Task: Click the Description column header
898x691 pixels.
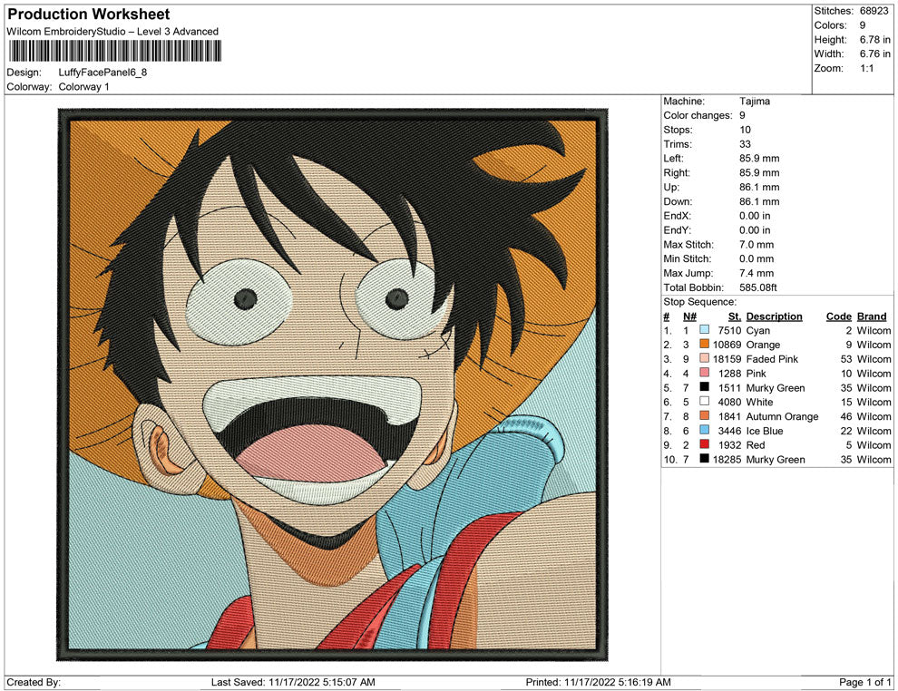Action: pos(774,316)
